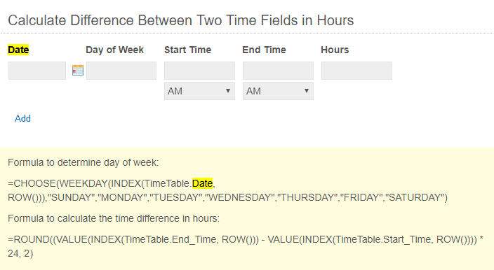Click the Hours column label
This screenshot has width=494, height=270.
(335, 50)
